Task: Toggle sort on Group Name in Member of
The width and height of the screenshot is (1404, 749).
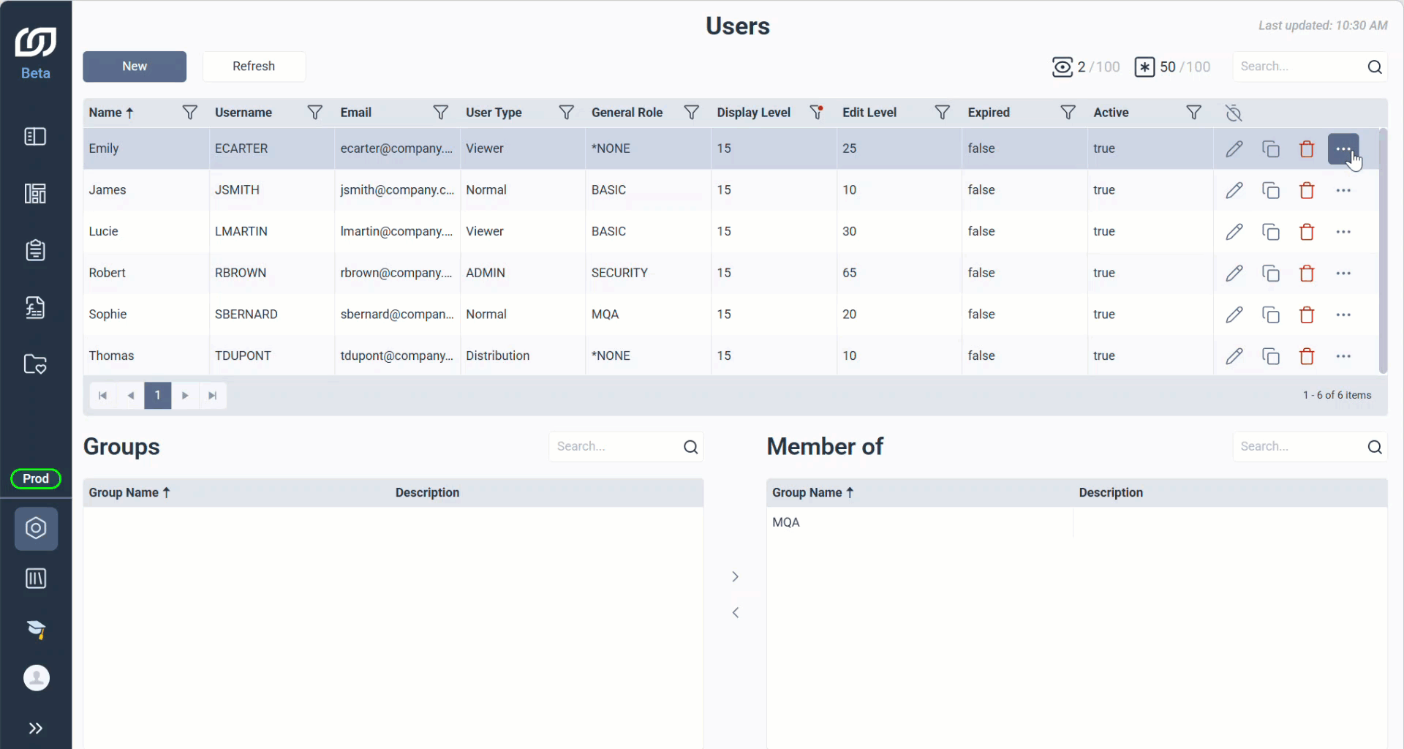Action: pos(812,493)
